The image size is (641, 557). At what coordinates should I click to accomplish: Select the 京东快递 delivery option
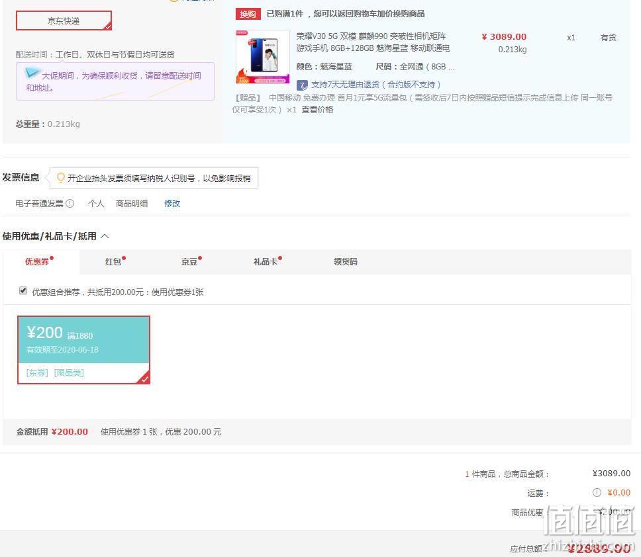[x=64, y=21]
